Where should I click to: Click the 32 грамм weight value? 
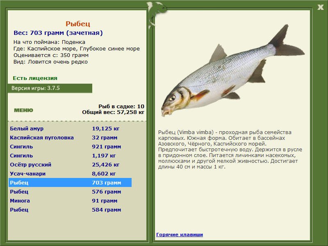(x=105, y=138)
